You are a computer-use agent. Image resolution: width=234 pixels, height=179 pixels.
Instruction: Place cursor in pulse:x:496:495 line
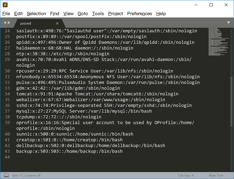108,82
